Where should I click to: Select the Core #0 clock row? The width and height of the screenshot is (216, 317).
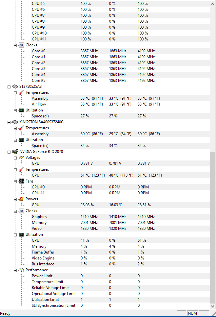(38, 51)
